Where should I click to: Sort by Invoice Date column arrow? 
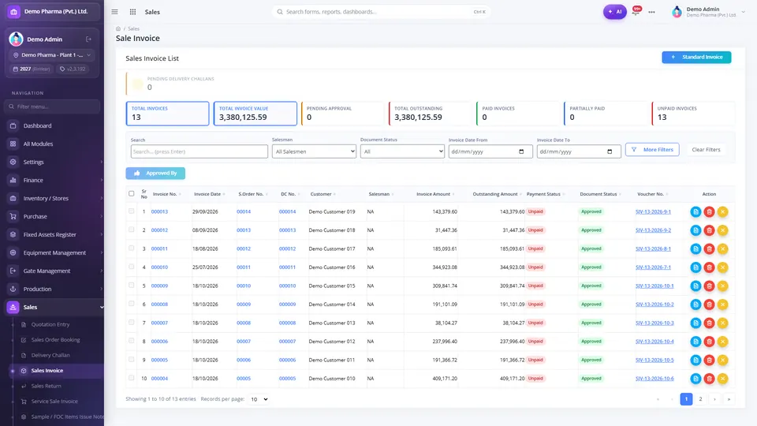click(224, 194)
